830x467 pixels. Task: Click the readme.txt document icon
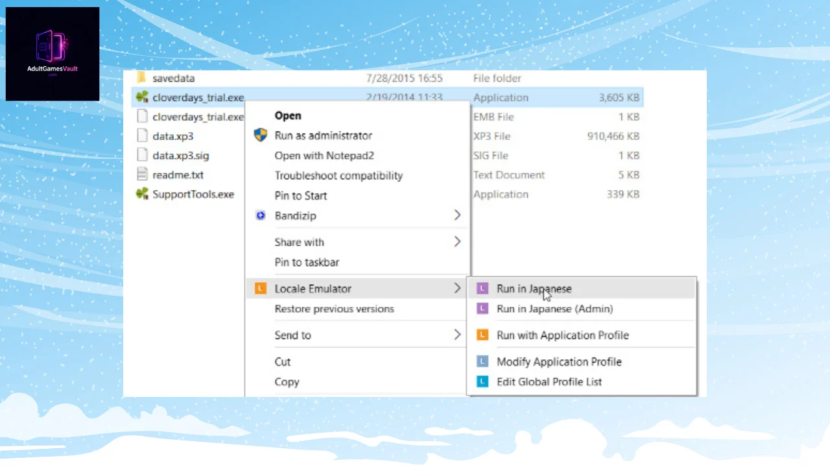142,174
